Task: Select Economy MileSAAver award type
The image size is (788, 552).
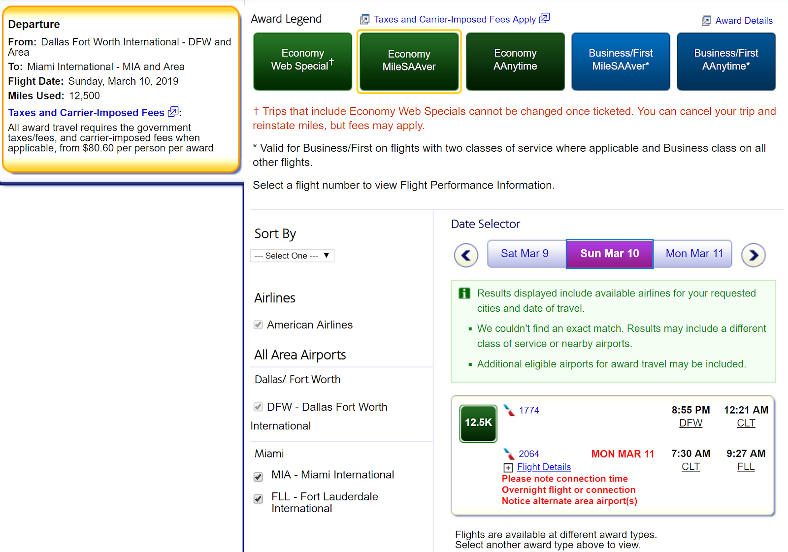Action: click(409, 62)
